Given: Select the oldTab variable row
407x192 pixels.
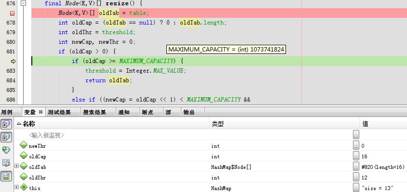Looking at the screenshot, I should tap(211, 167).
